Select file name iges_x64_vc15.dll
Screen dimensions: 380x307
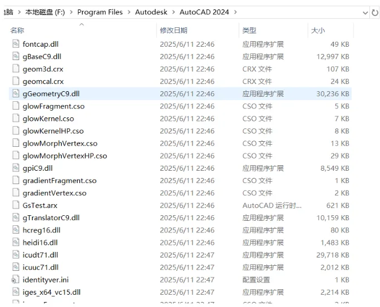(52, 292)
